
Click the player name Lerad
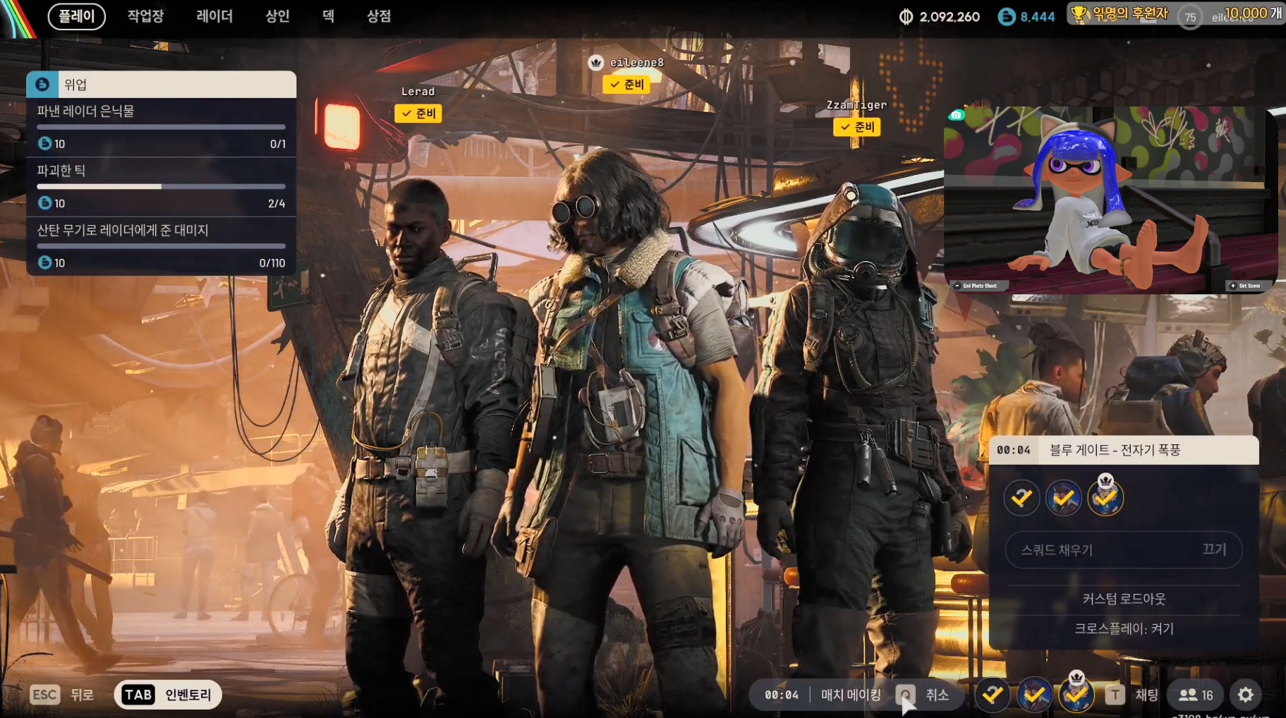(x=418, y=92)
